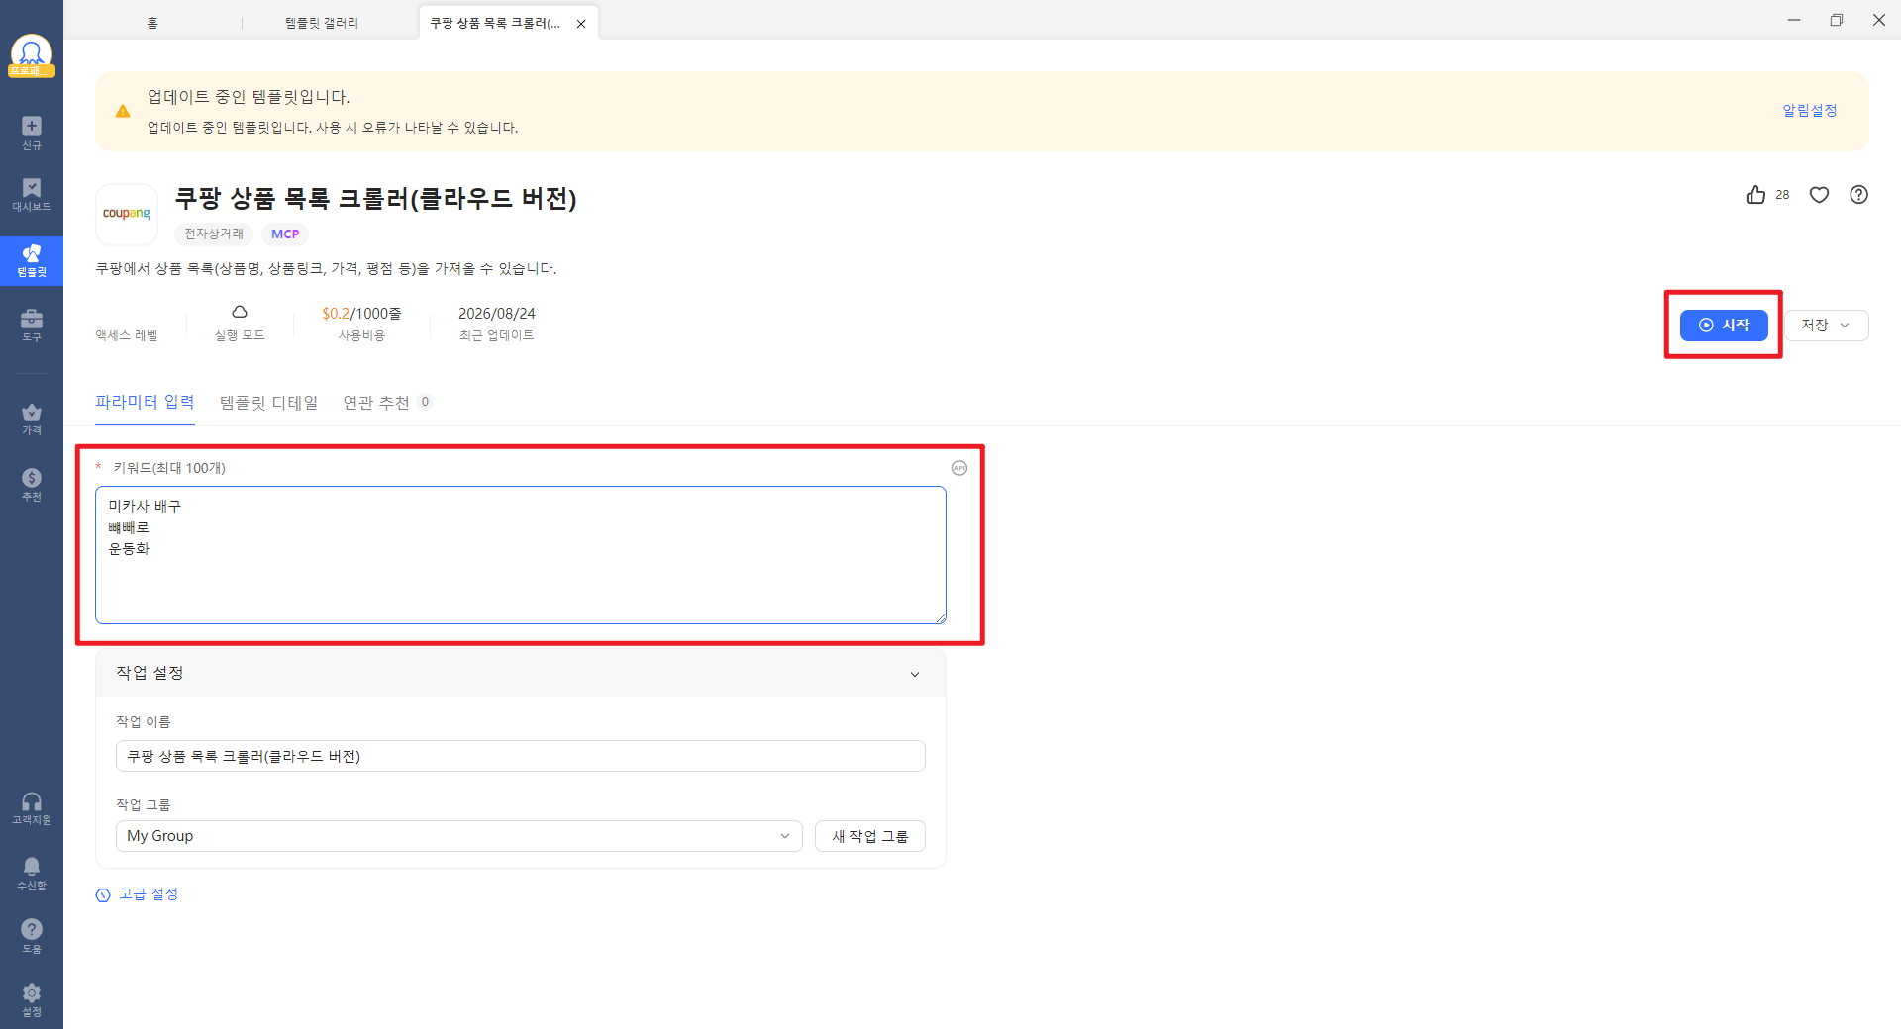Open the 도구 toolbox icon
1901x1029 pixels.
click(32, 326)
